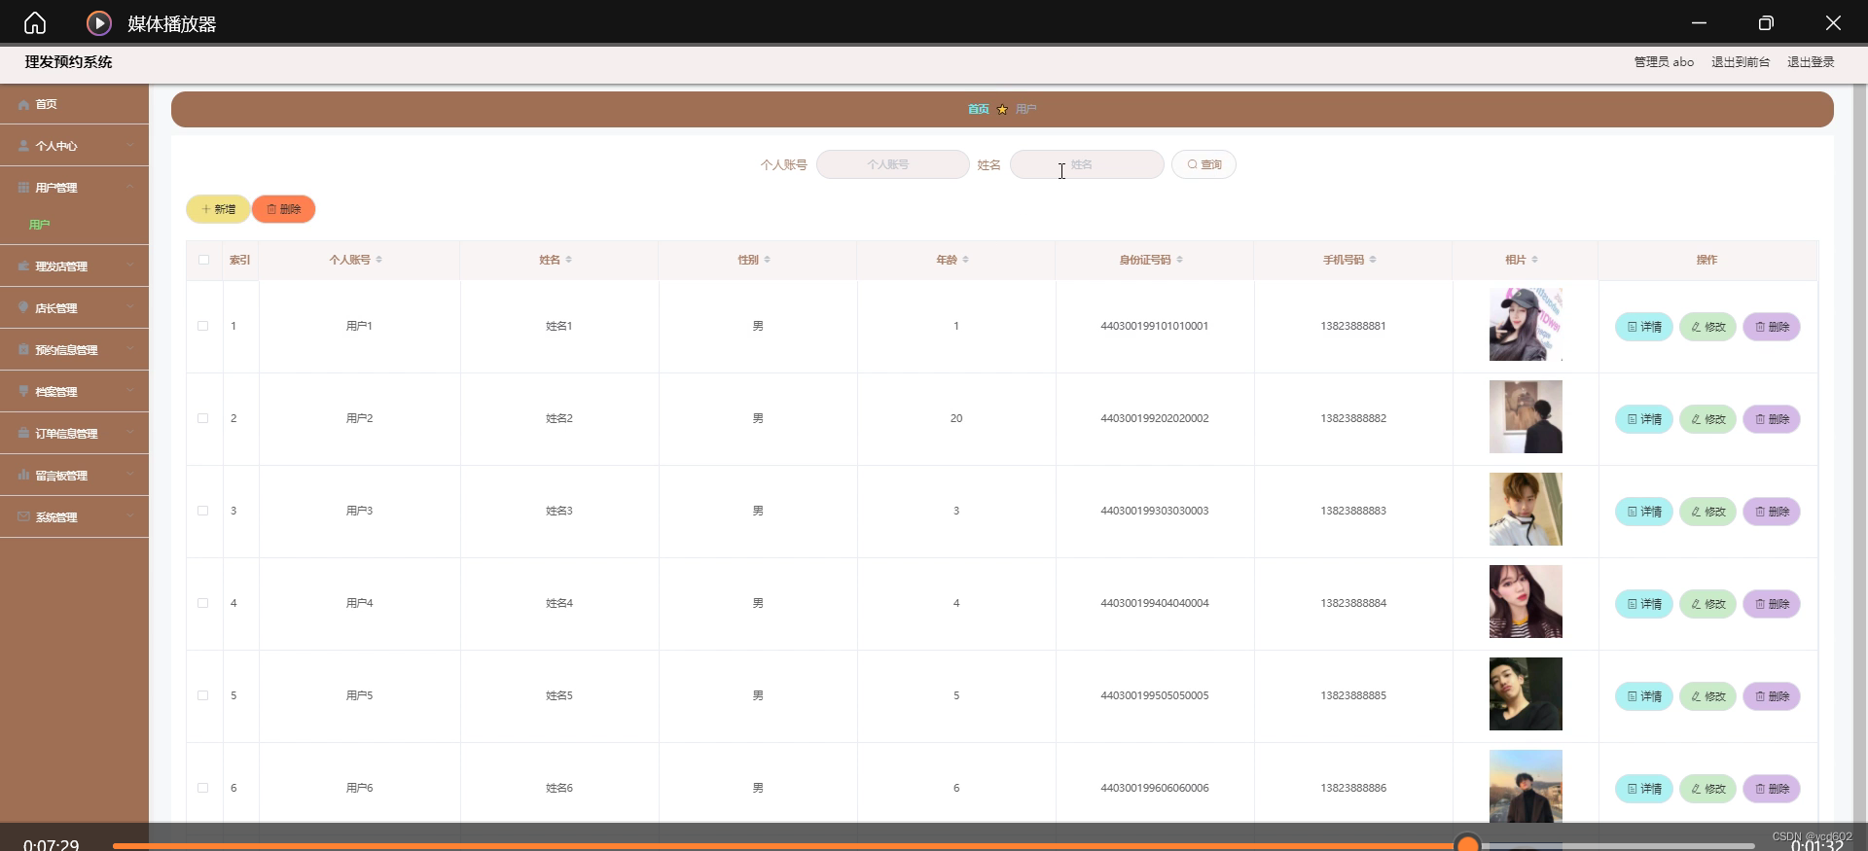The height and width of the screenshot is (851, 1868).
Task: Click the media player play logo icon
Action: click(98, 22)
